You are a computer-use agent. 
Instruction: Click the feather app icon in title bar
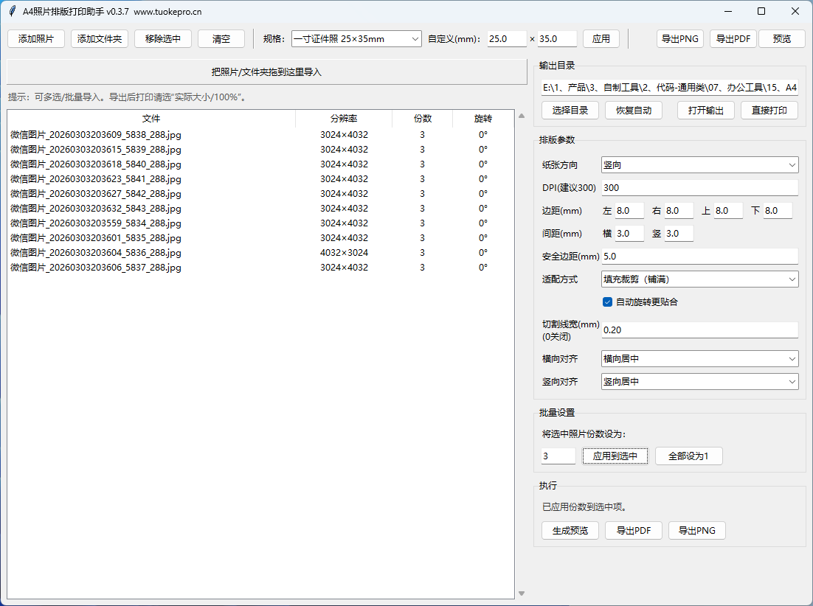coord(13,11)
